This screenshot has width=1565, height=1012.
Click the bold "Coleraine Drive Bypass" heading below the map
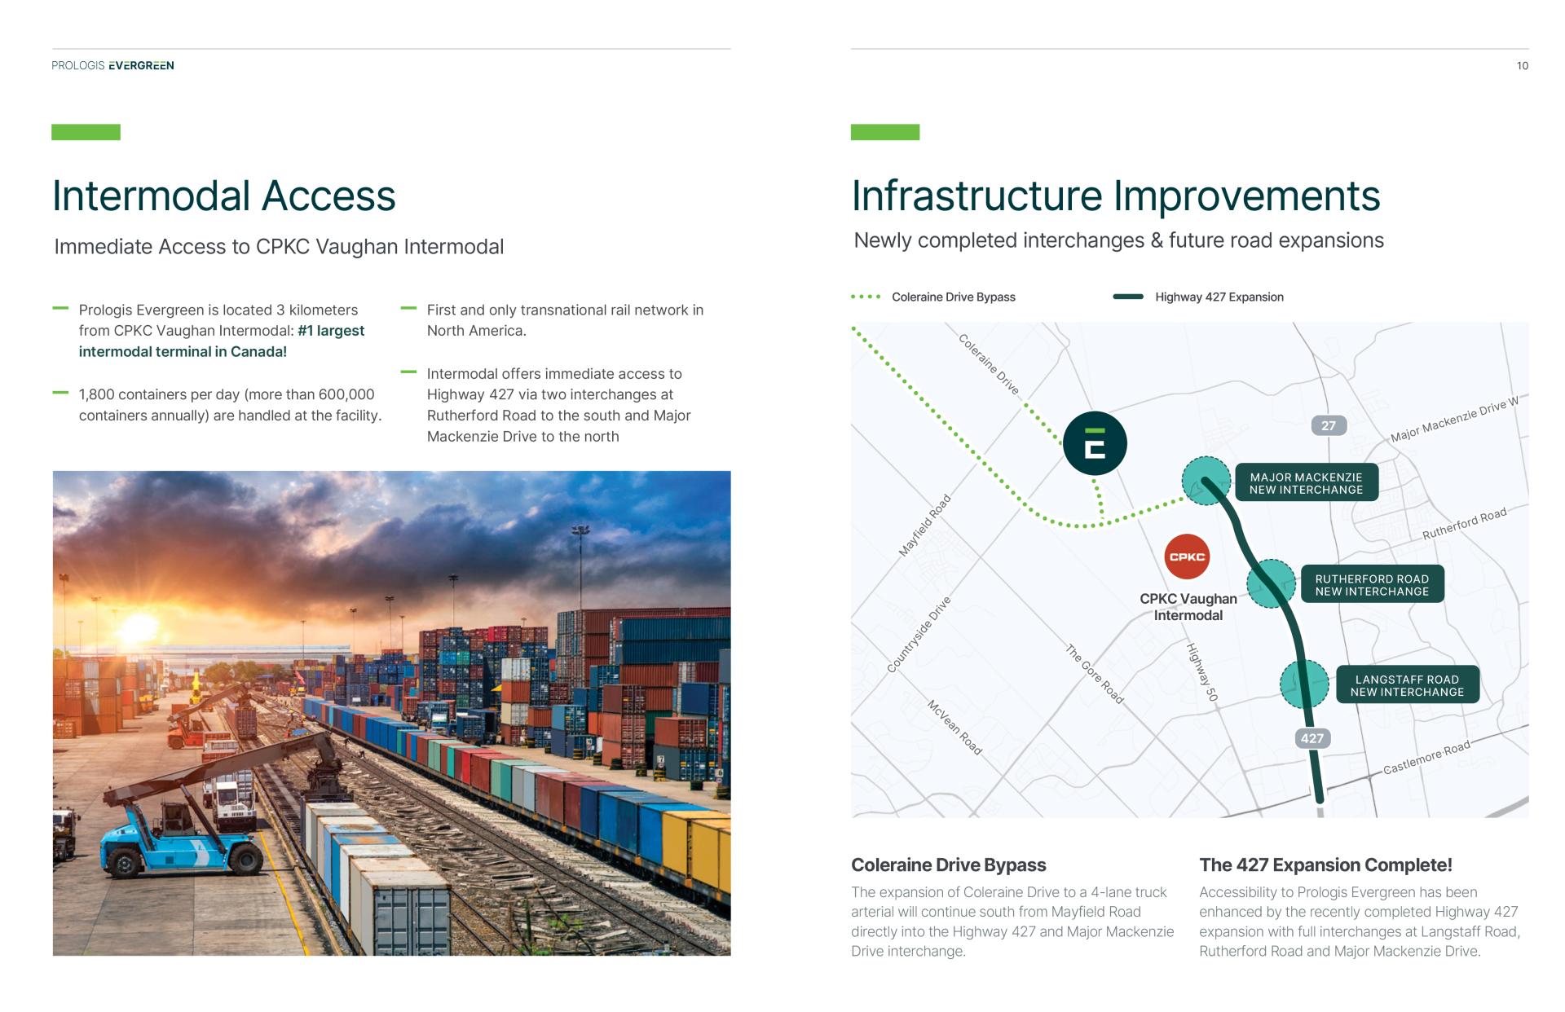click(949, 865)
